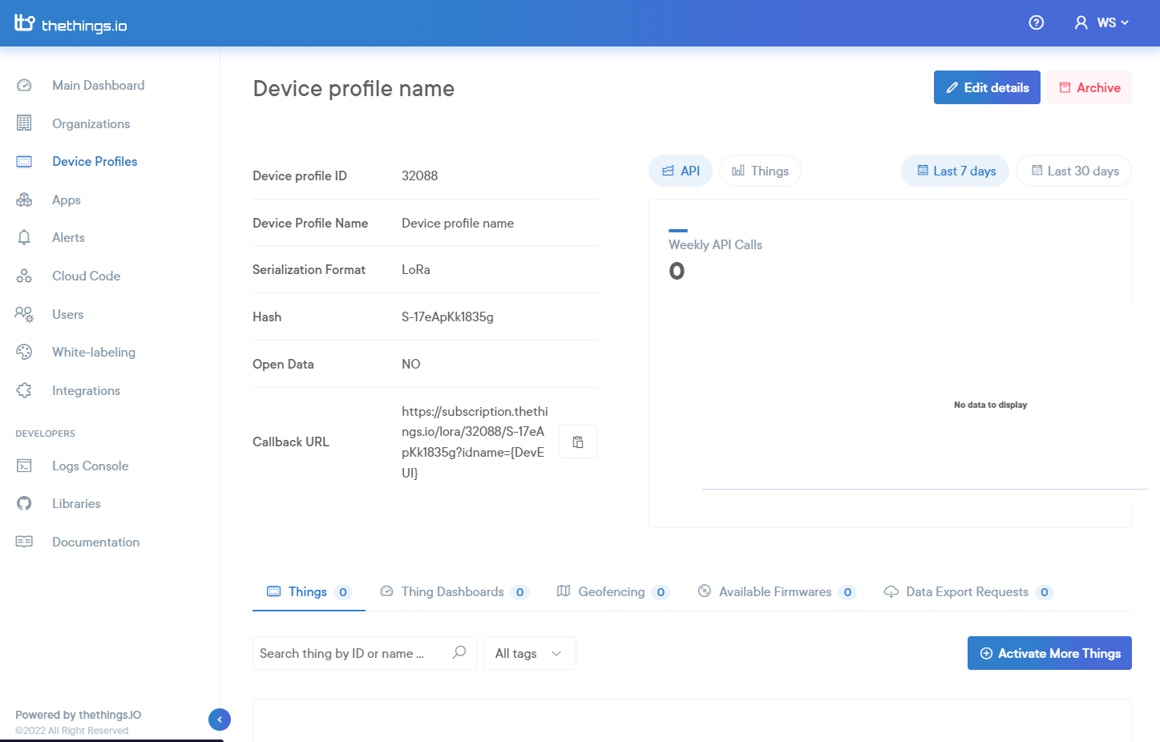The image size is (1160, 742).
Task: Navigate to Apps
Action: (x=67, y=200)
